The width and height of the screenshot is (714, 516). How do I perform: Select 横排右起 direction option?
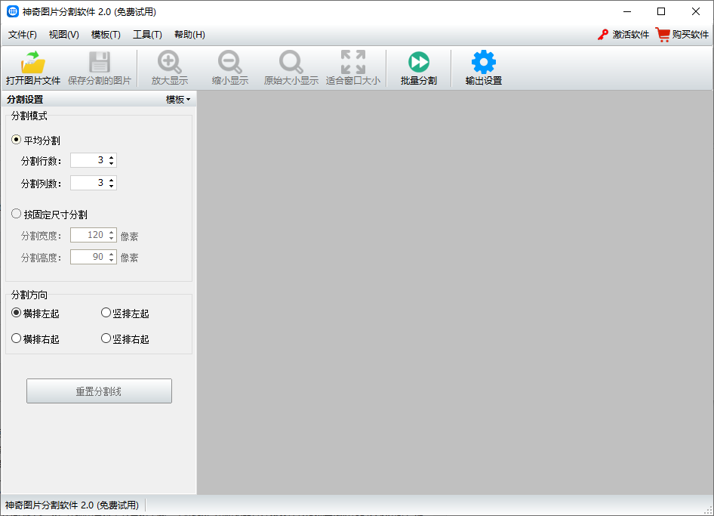pyautogui.click(x=16, y=338)
